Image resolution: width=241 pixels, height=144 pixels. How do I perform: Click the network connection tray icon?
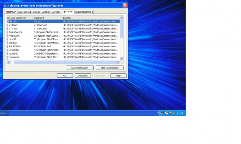click(162, 113)
